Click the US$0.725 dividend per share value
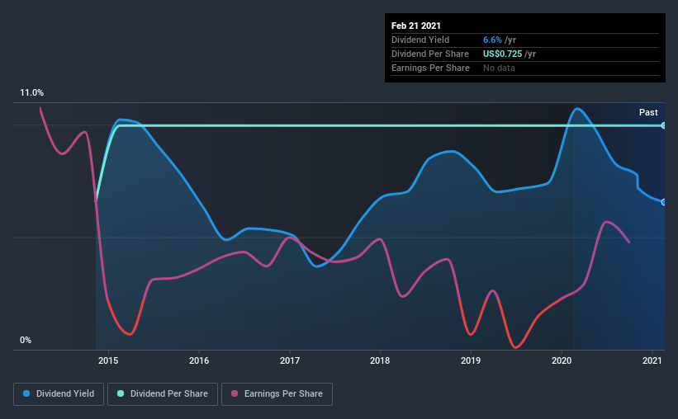678x419 pixels. [x=502, y=54]
